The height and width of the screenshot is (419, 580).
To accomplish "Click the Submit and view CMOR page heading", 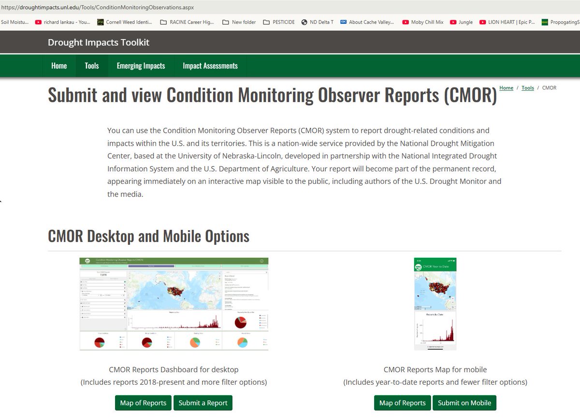I will (x=273, y=95).
